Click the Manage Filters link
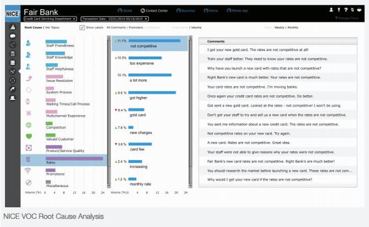Viewport: 369px width, 227px height. coord(347,18)
